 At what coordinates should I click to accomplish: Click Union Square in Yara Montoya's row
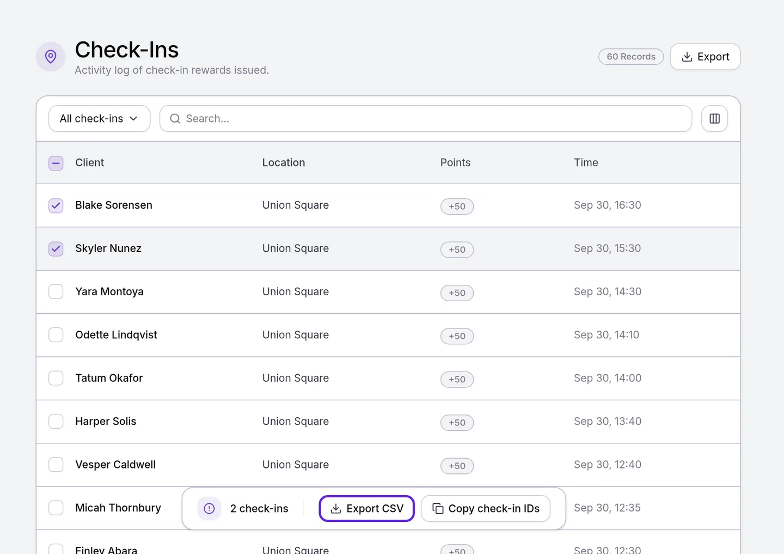[296, 292]
